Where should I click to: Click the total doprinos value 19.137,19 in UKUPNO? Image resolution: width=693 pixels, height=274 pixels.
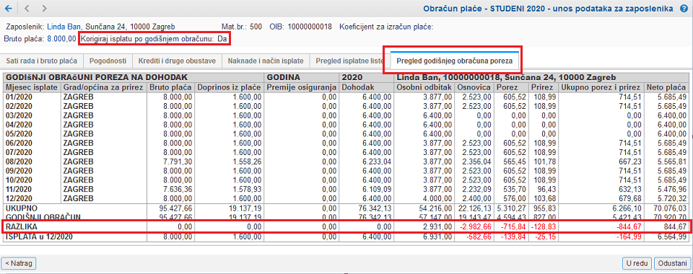(x=245, y=208)
